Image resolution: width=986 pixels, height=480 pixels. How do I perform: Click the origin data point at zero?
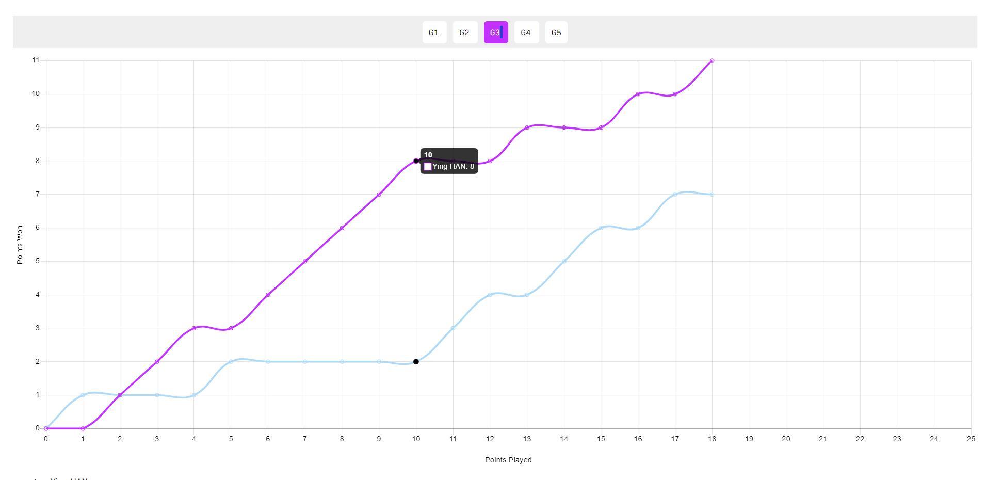coord(46,428)
